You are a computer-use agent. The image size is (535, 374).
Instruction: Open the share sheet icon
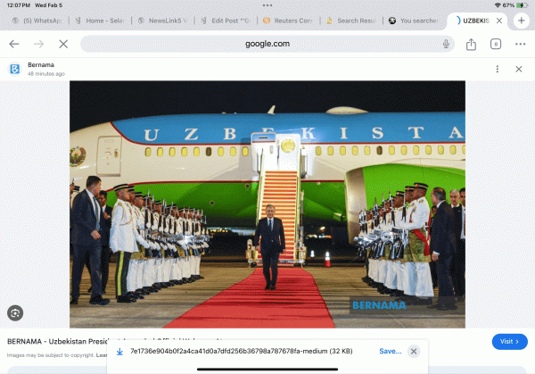point(471,44)
